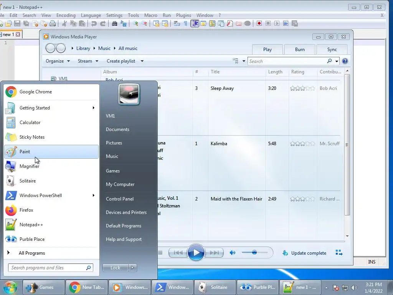Adjust the Media Player volume slider
The height and width of the screenshot is (295, 393).
pos(254,252)
